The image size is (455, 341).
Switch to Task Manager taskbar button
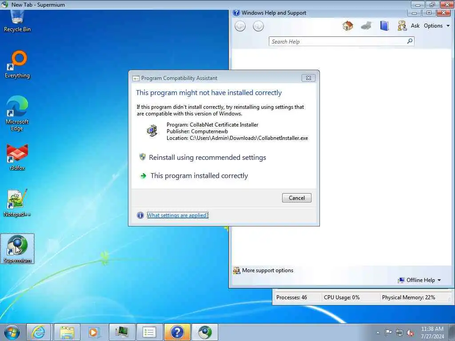(x=122, y=332)
